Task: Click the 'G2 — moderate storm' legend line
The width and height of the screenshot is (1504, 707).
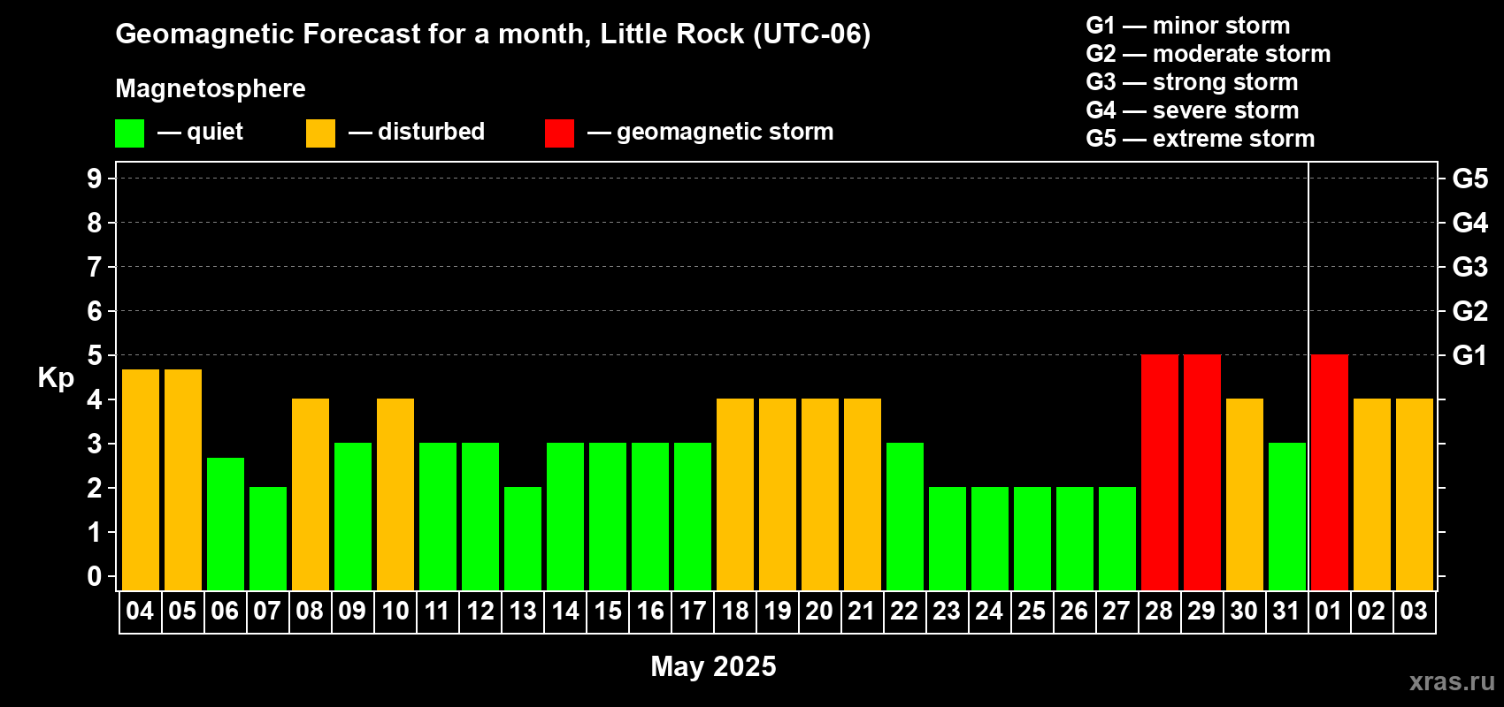Action: coord(1209,54)
